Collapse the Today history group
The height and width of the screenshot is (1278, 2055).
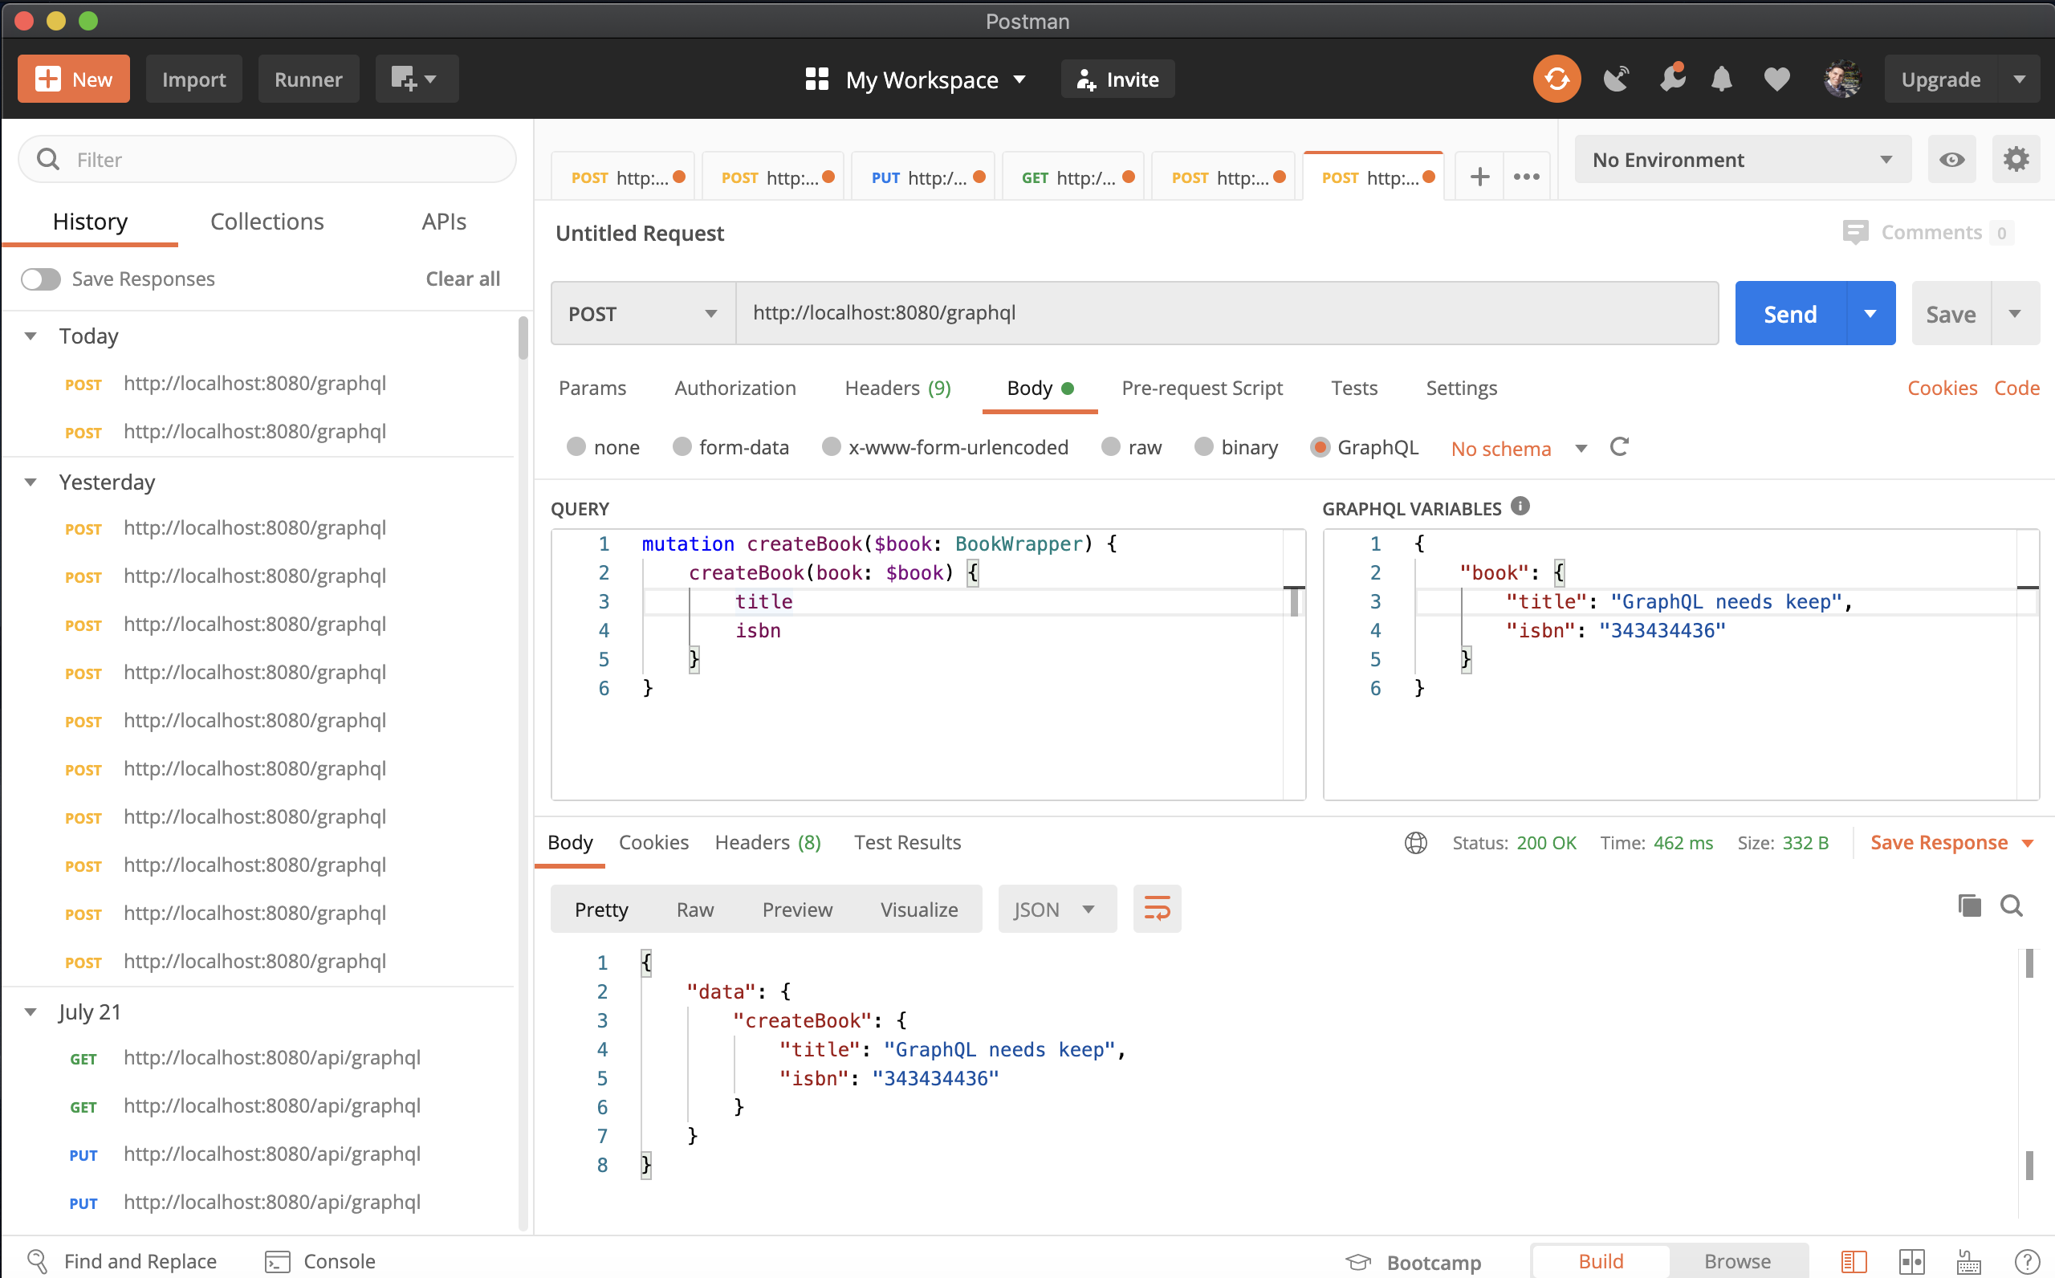(x=31, y=336)
